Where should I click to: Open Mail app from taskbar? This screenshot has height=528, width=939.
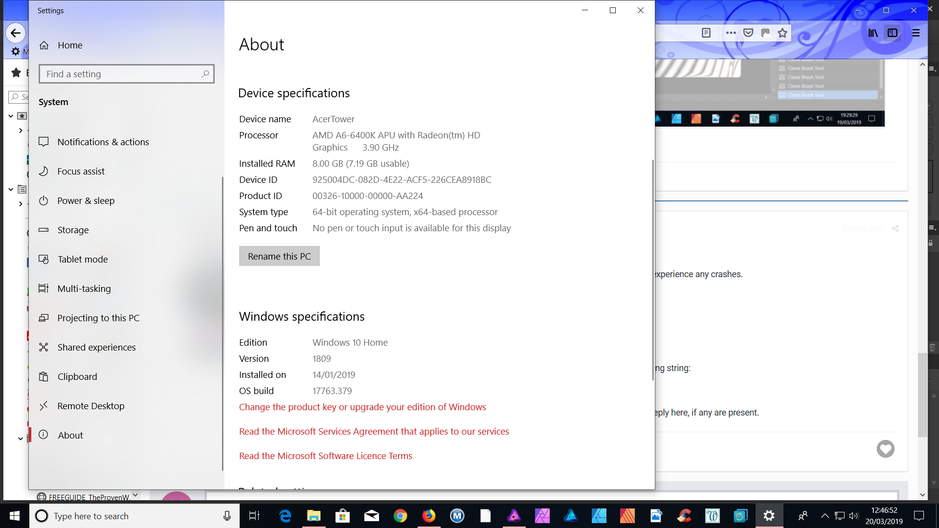point(372,516)
